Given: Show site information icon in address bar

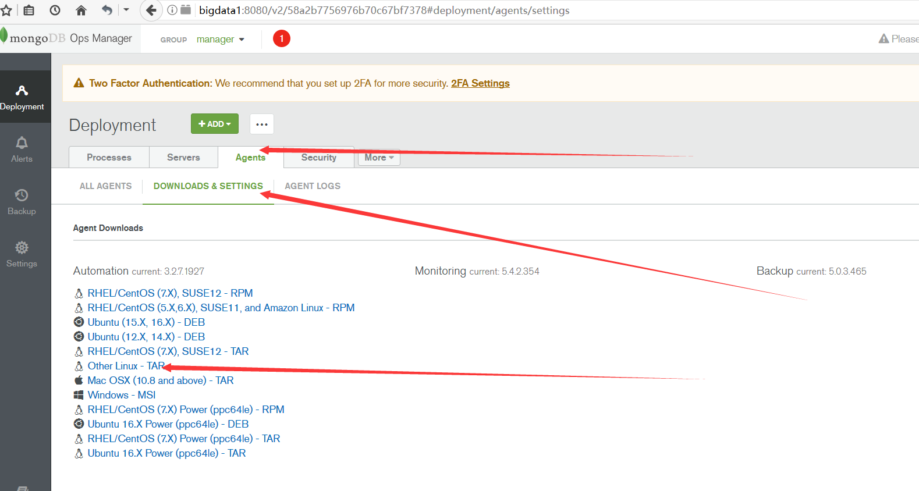Looking at the screenshot, I should click(x=172, y=10).
